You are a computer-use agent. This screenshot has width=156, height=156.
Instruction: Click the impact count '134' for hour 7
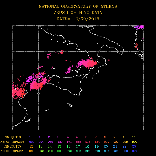click(x=97, y=142)
